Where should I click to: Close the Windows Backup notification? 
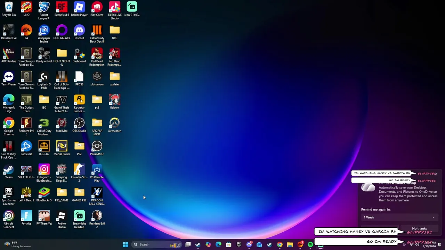pyautogui.click(x=436, y=174)
